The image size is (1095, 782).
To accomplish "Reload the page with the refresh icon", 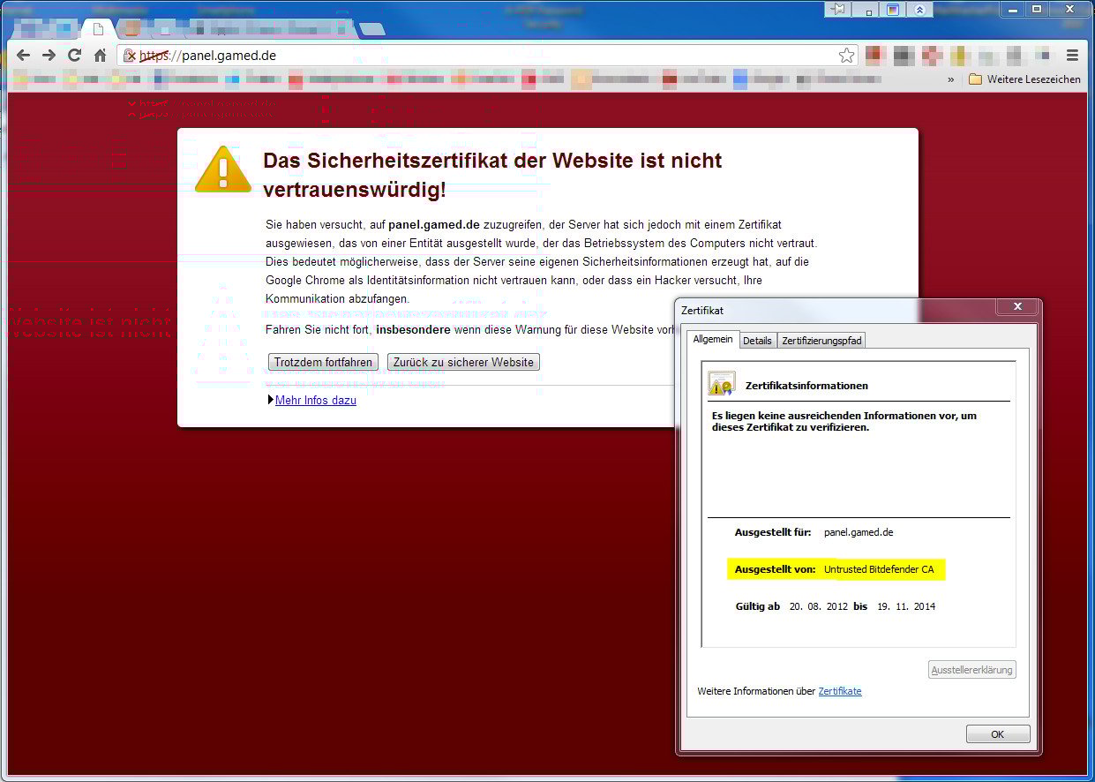I will click(x=75, y=56).
